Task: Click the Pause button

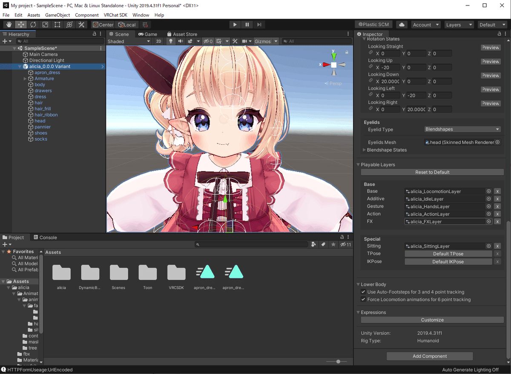Action: pyautogui.click(x=247, y=25)
